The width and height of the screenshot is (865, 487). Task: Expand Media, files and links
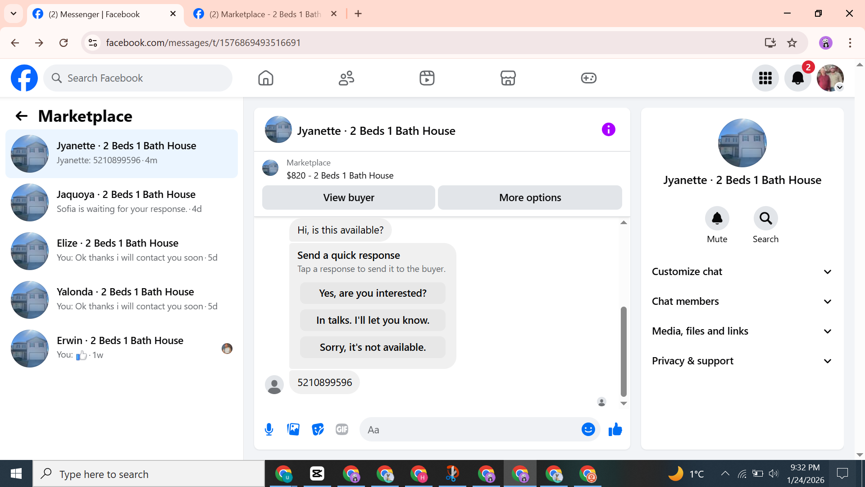click(742, 331)
